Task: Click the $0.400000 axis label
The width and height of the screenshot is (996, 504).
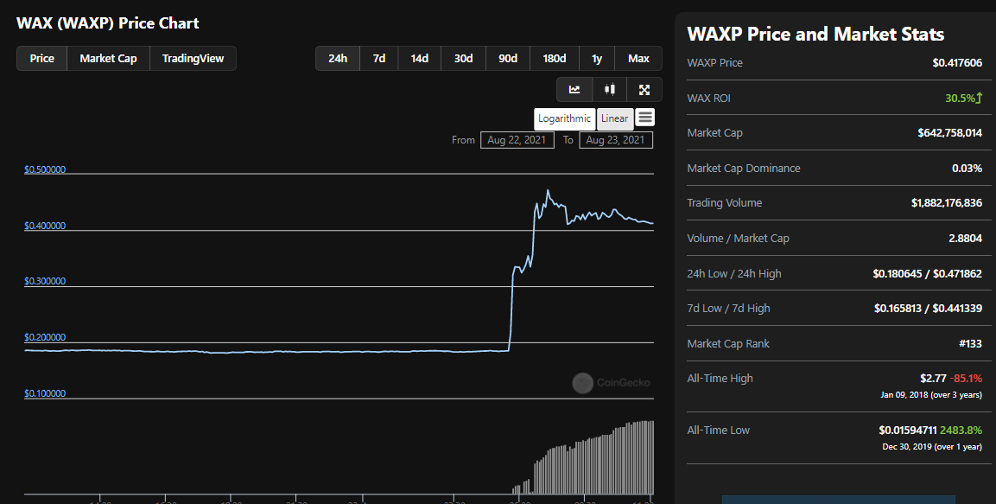Action: click(45, 226)
